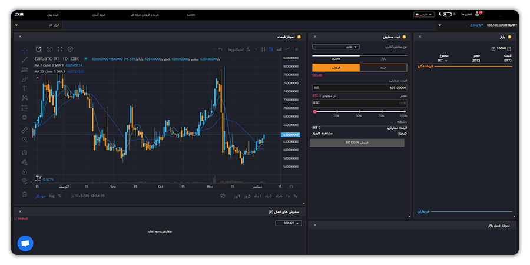
Task: Select the 1روز time range
Action: click(x=236, y=196)
